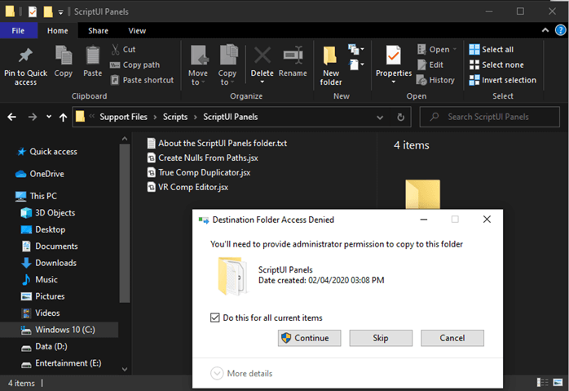
Task: Select Create Nulls From Paths.jsx
Action: tap(202, 158)
